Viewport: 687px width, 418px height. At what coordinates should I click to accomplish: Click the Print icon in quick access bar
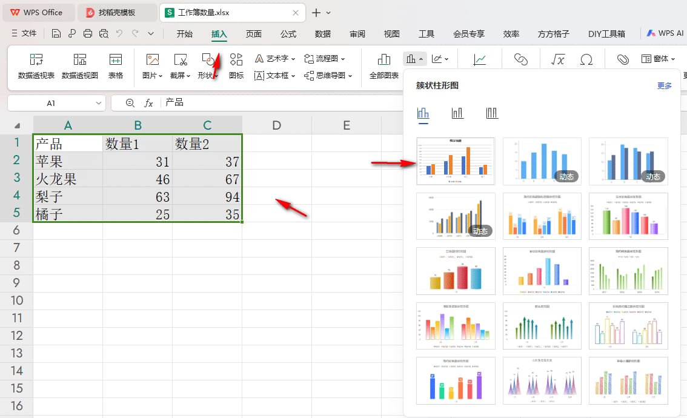point(88,33)
